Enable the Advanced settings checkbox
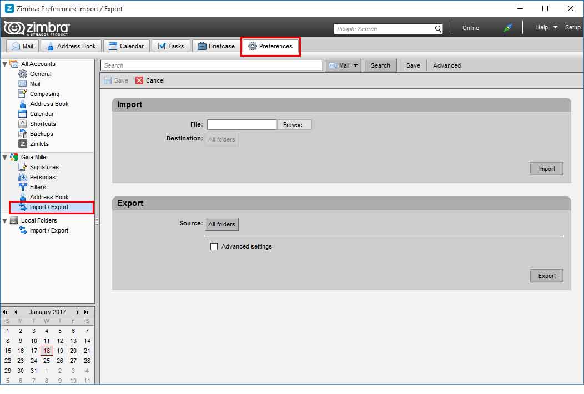This screenshot has height=394, width=584. click(214, 246)
